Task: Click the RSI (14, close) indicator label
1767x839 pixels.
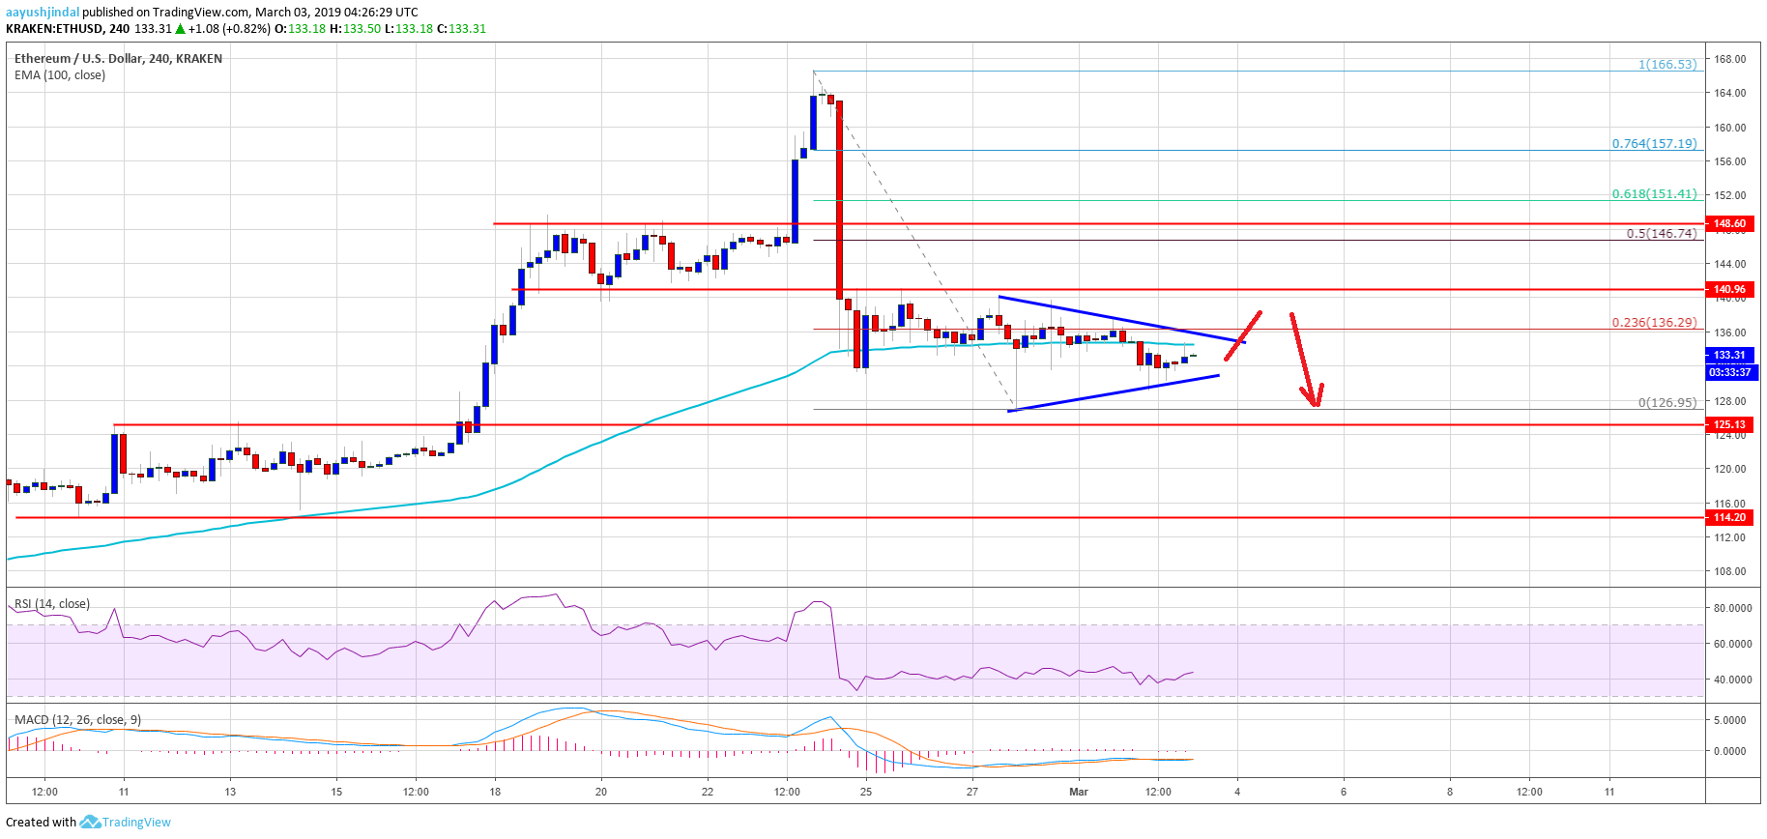Action: point(52,604)
